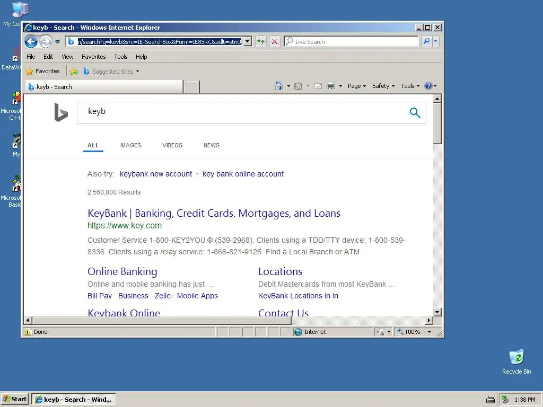This screenshot has width=543, height=407.
Task: Switch to the VIDEOS tab
Action: 172,145
